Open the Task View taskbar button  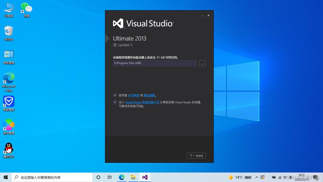pyautogui.click(x=110, y=177)
